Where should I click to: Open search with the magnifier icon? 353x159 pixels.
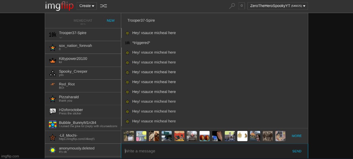pos(232,6)
